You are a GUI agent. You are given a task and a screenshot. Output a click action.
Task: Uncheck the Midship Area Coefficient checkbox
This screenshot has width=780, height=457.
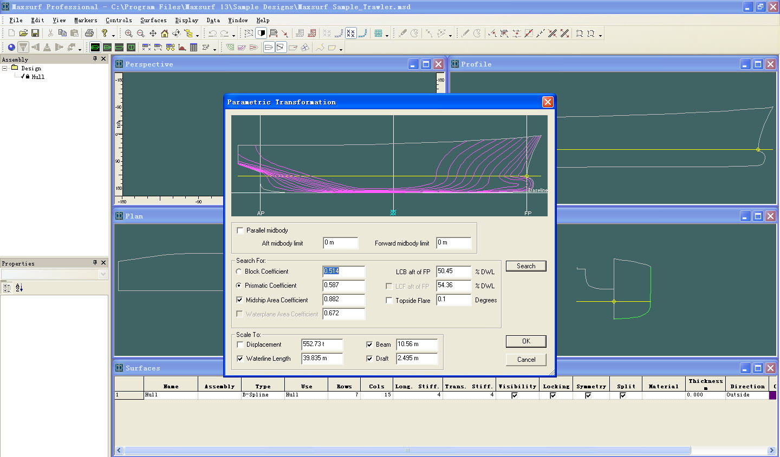click(x=239, y=300)
